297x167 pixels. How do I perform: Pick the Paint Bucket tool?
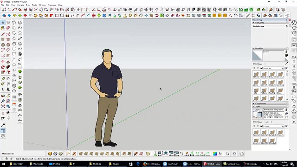[3, 28]
